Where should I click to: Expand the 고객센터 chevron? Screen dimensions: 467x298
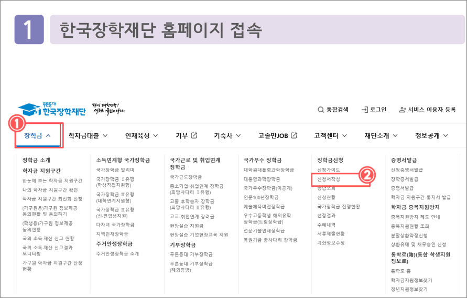pos(344,135)
